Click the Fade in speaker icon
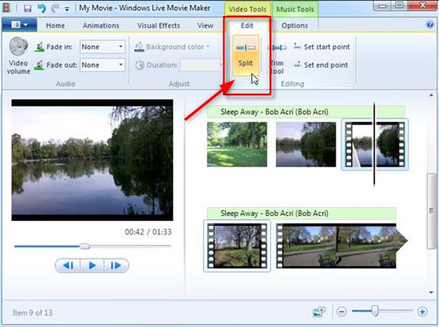The image size is (439, 327). pyautogui.click(x=39, y=47)
